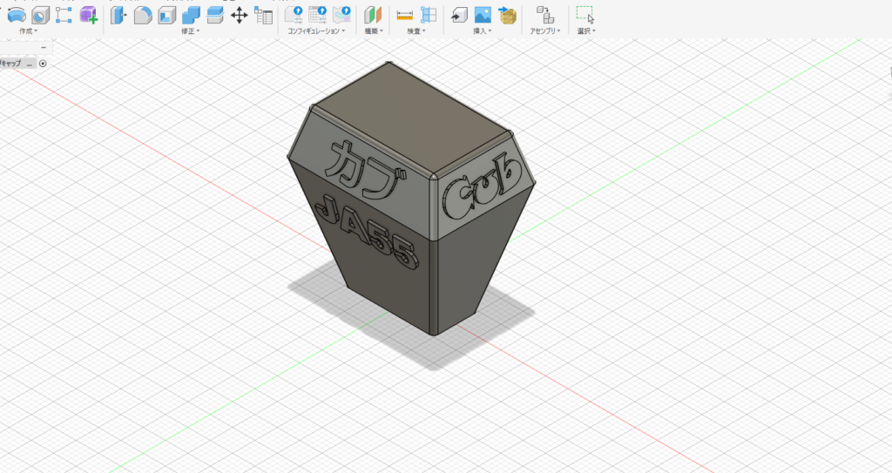Open the 挿入 (Insert) dropdown menu
Image resolution: width=892 pixels, height=473 pixels.
[483, 31]
